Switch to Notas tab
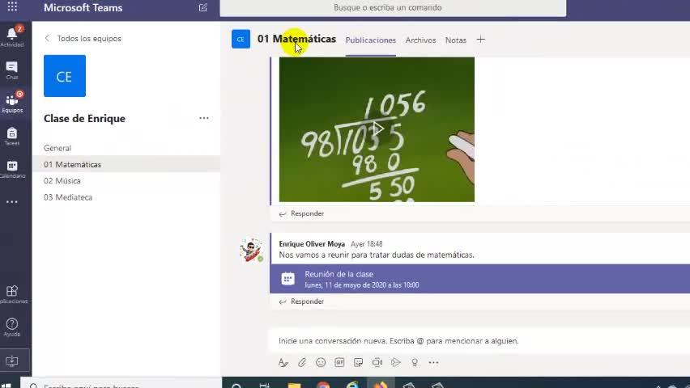The height and width of the screenshot is (388, 690). (455, 40)
